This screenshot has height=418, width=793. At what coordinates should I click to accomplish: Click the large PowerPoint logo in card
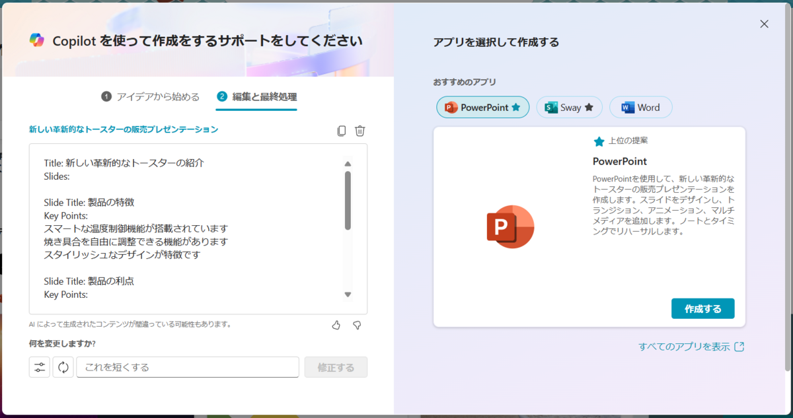click(x=510, y=226)
